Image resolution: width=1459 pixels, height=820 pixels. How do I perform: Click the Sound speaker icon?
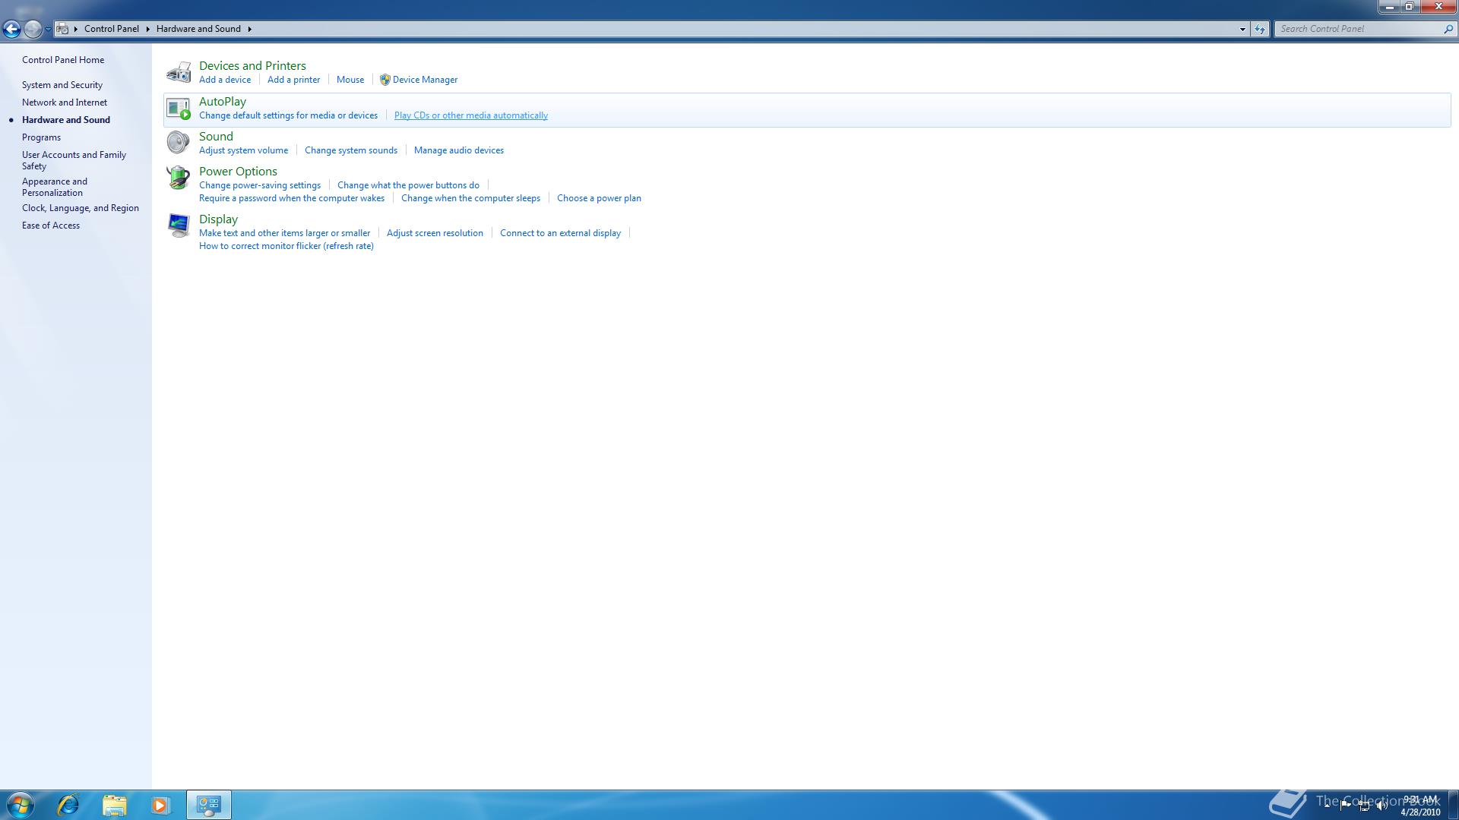[179, 143]
